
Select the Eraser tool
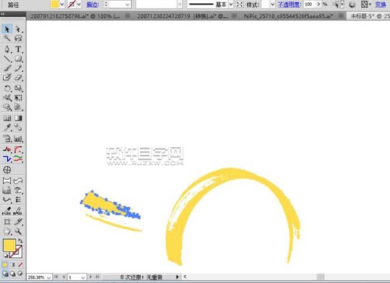coord(18,77)
